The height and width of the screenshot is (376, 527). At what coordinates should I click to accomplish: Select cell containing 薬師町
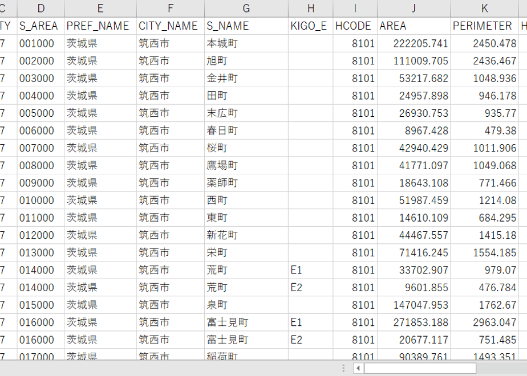[x=246, y=183]
